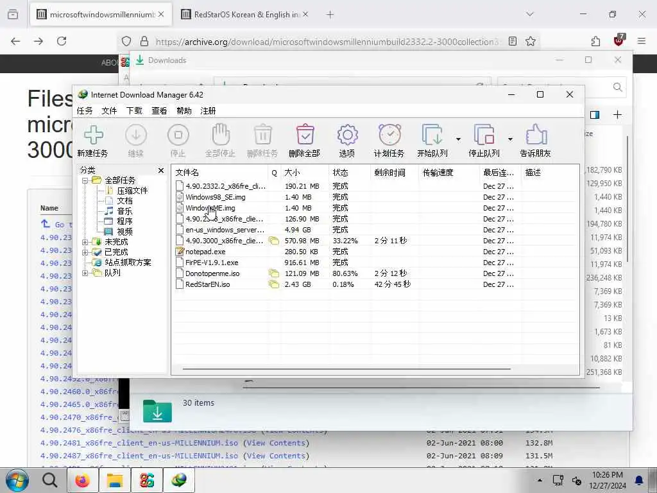
Task: Switch to the RedStarOS Korean & English tab
Action: click(x=245, y=15)
